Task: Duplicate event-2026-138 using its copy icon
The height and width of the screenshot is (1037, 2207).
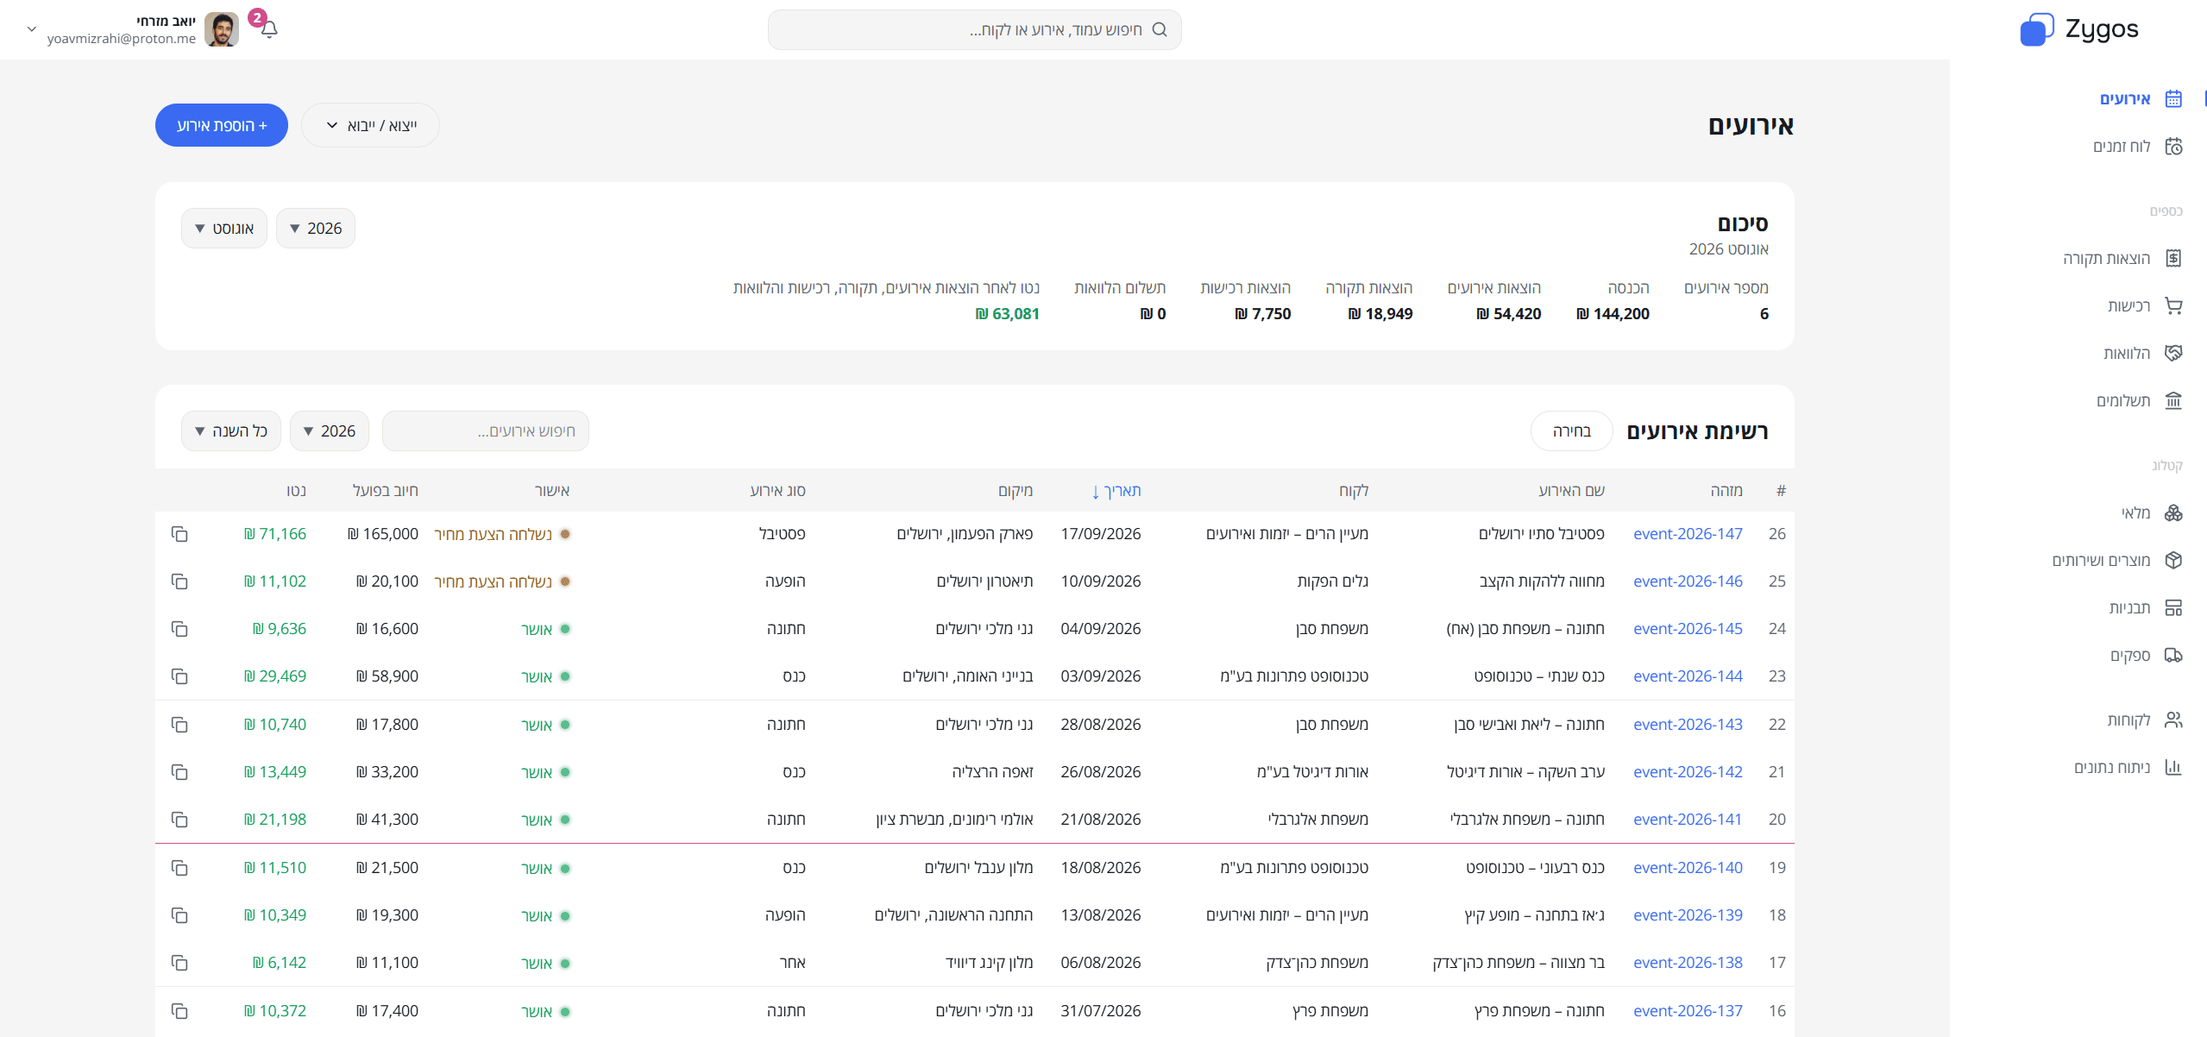Action: tap(179, 963)
